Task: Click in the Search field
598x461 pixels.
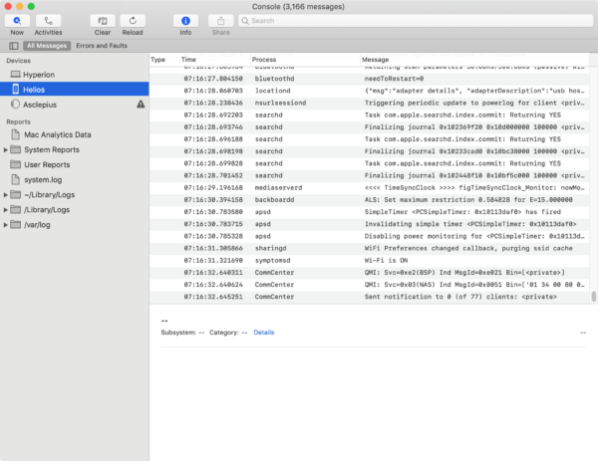Action: tap(416, 21)
